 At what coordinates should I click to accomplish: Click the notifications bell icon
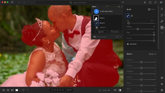coord(145,2)
